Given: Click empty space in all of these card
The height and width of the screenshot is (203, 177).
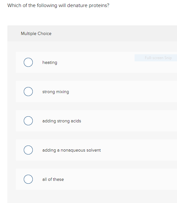Looking at the screenshot, I should pos(117,180).
